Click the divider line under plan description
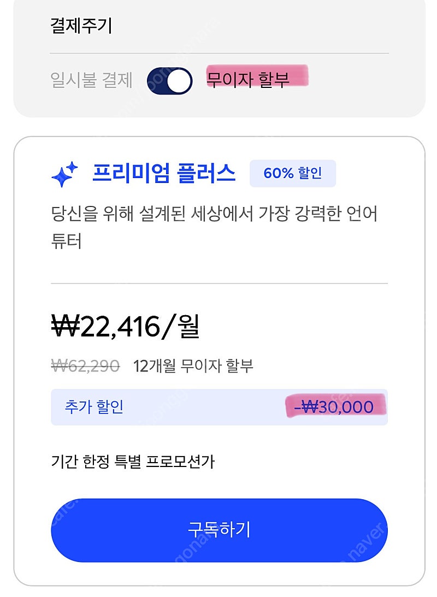The width and height of the screenshot is (437, 597). [x=219, y=283]
